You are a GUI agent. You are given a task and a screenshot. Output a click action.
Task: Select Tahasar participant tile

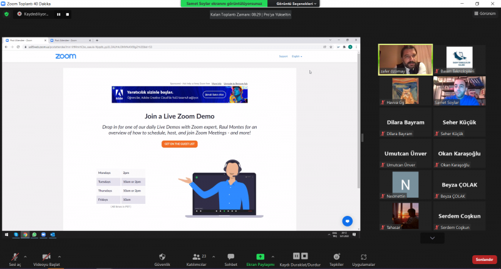click(x=405, y=216)
